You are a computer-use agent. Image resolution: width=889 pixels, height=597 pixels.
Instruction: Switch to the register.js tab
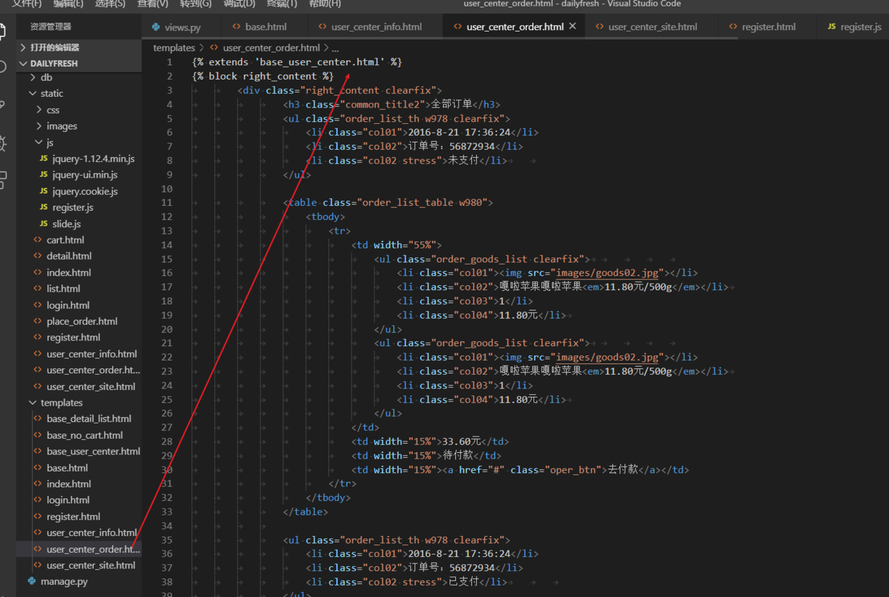[x=855, y=27]
